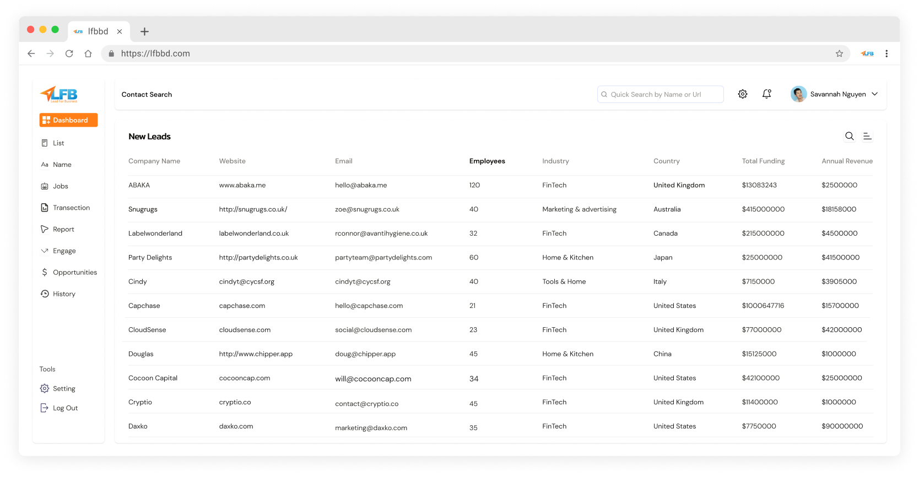Open http://snugrugs.co.uk/ website cell
Viewport: 919px width, 477px height.
tap(253, 210)
